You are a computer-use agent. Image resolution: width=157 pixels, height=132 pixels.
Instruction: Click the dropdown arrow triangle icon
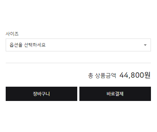145,45
